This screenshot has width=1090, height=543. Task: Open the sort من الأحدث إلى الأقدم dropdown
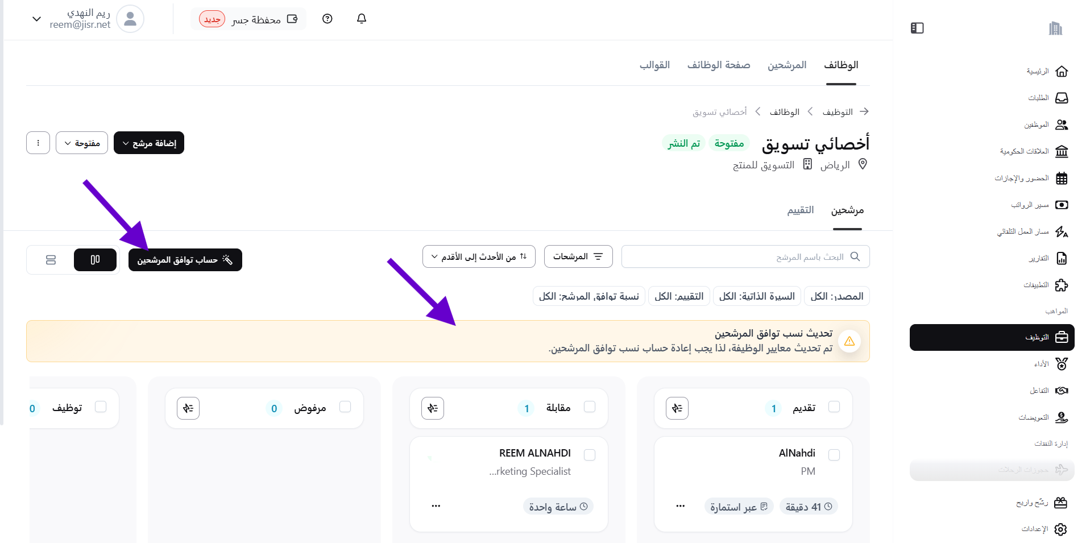[479, 256]
